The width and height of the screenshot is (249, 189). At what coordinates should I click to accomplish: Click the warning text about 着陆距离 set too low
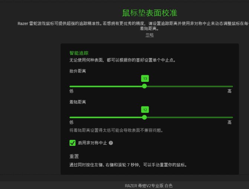116,130
